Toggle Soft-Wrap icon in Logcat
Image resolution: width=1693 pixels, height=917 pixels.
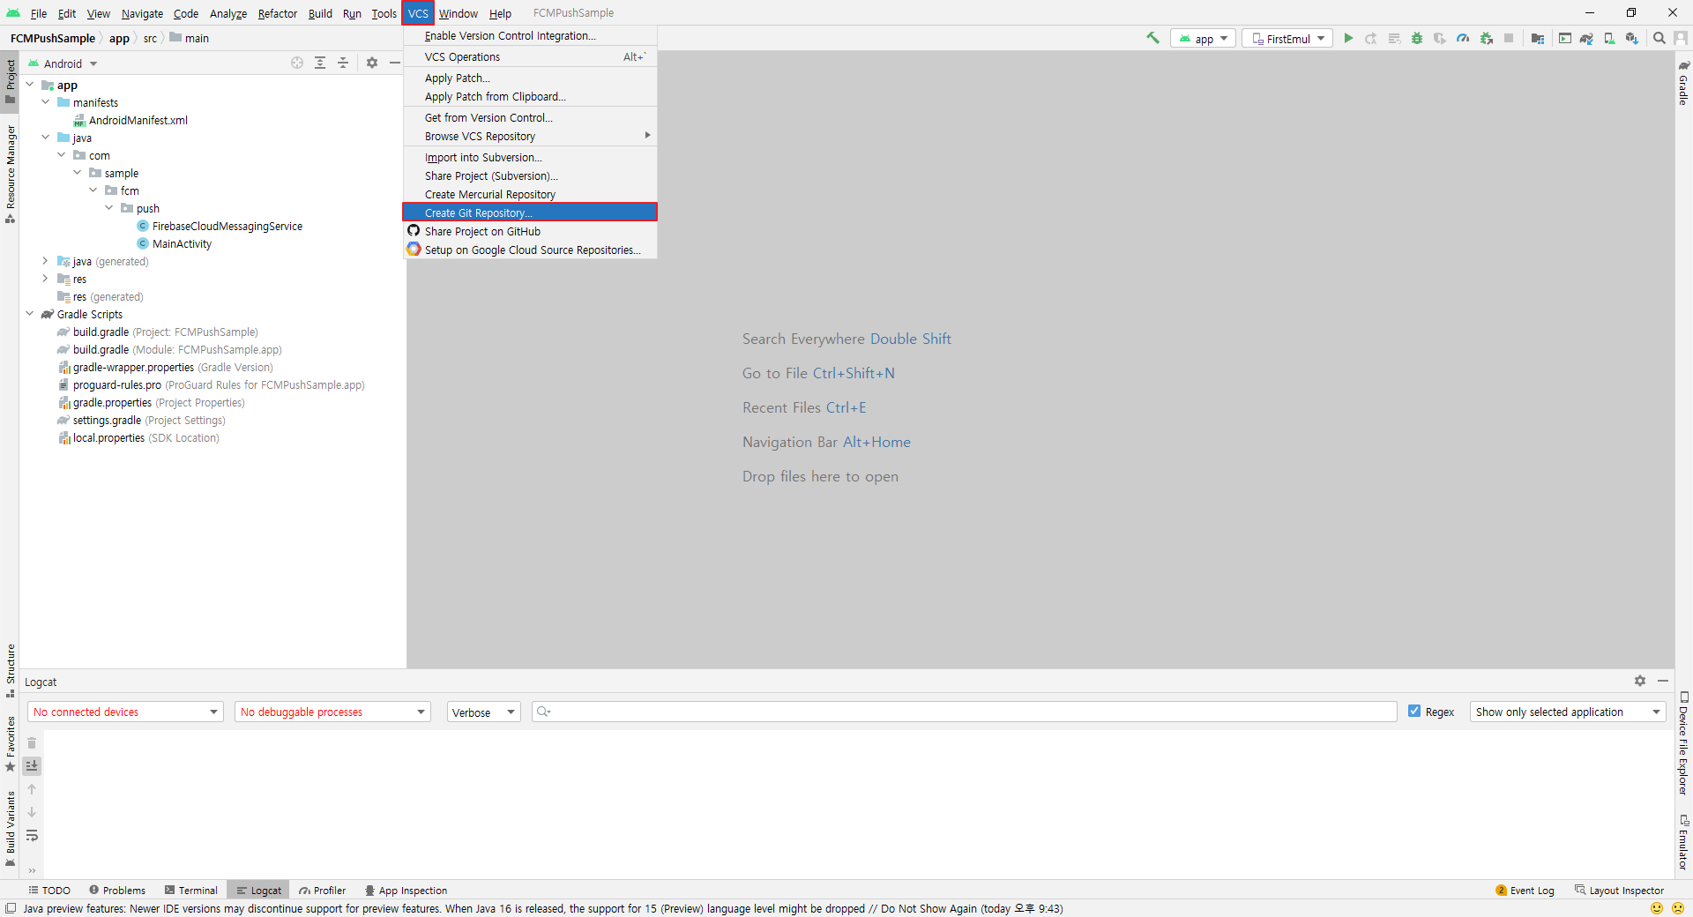32,835
